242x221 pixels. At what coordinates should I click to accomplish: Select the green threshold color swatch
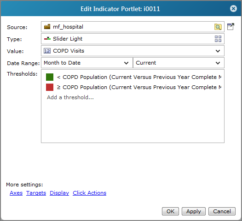[50, 77]
